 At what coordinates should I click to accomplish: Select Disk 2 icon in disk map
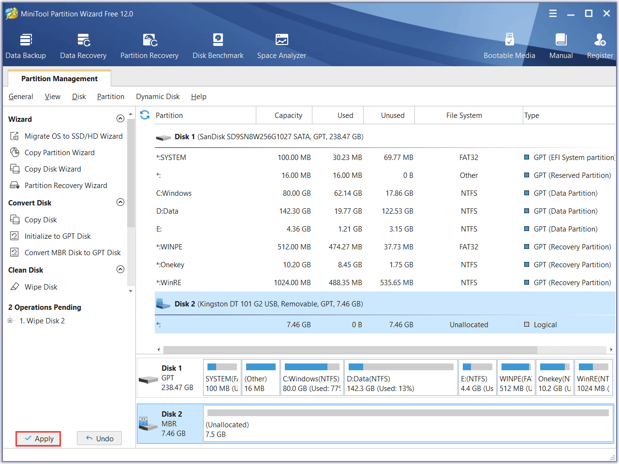(148, 424)
